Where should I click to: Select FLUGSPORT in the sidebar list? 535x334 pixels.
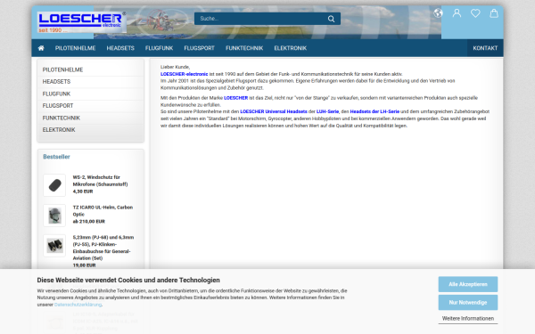90,106
